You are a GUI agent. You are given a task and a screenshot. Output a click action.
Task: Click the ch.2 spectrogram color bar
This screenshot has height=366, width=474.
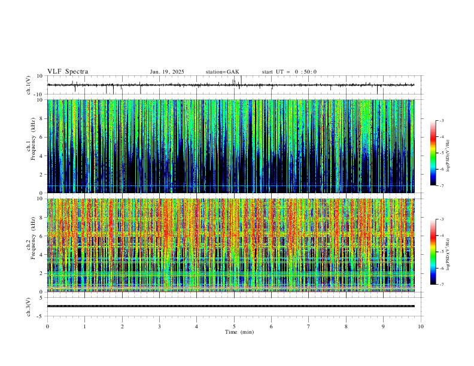click(x=433, y=252)
